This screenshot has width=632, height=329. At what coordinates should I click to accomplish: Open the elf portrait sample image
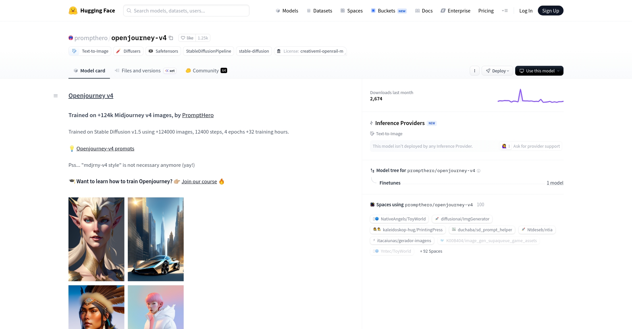(x=96, y=239)
